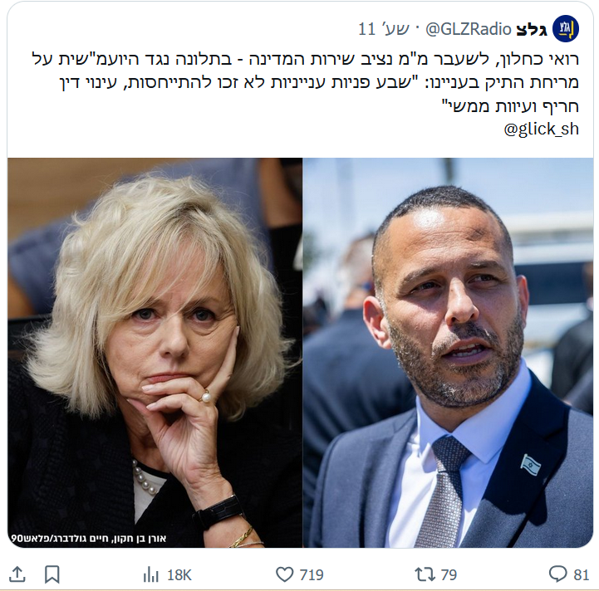Click the 81 replies count

581,574
